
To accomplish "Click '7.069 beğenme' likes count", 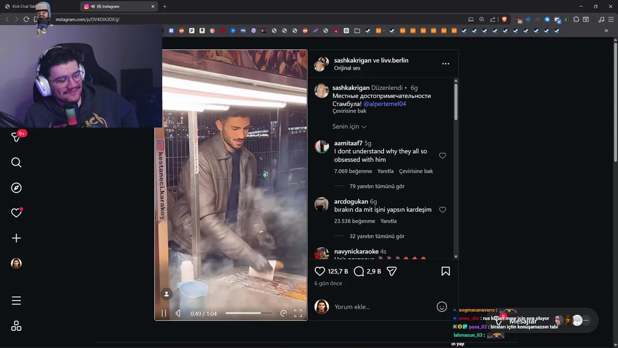I will [x=353, y=171].
